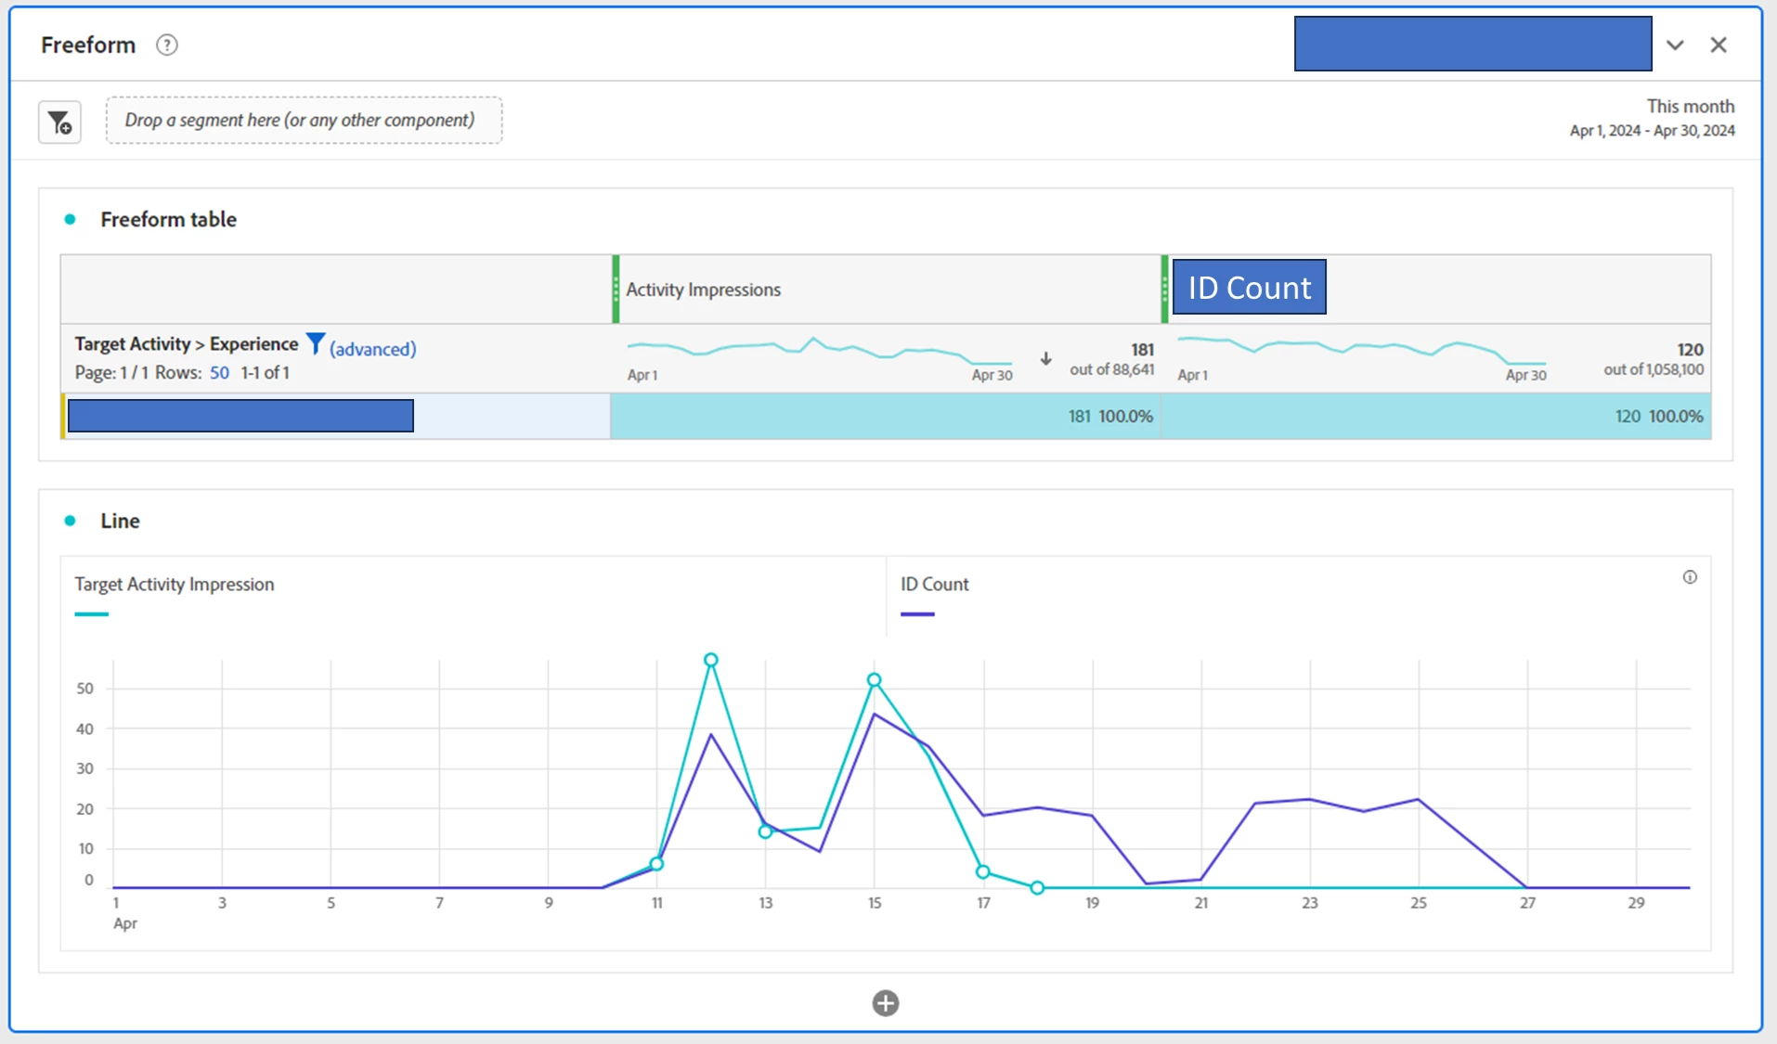
Task: Open the advanced filter on Target Activity
Action: (x=372, y=349)
